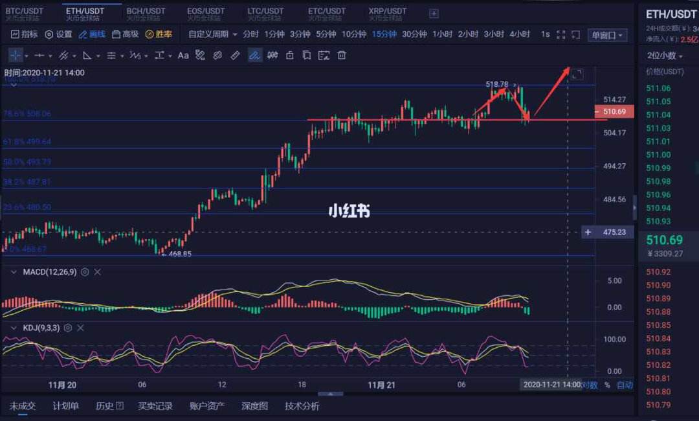This screenshot has width=699, height=421.
Task: Toggle percent scale '%' on chart
Action: coord(607,385)
